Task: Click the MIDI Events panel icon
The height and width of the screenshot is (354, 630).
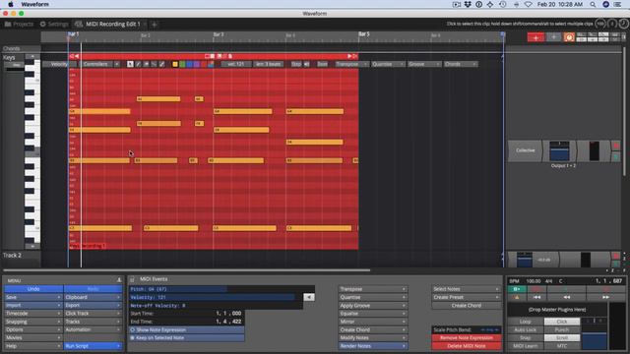Action: coord(132,279)
